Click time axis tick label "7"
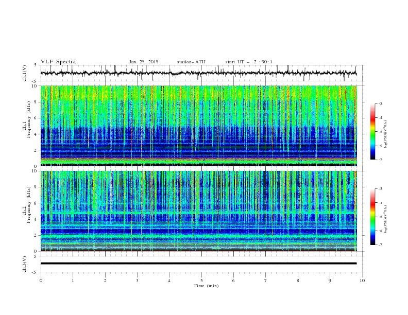 (266, 281)
